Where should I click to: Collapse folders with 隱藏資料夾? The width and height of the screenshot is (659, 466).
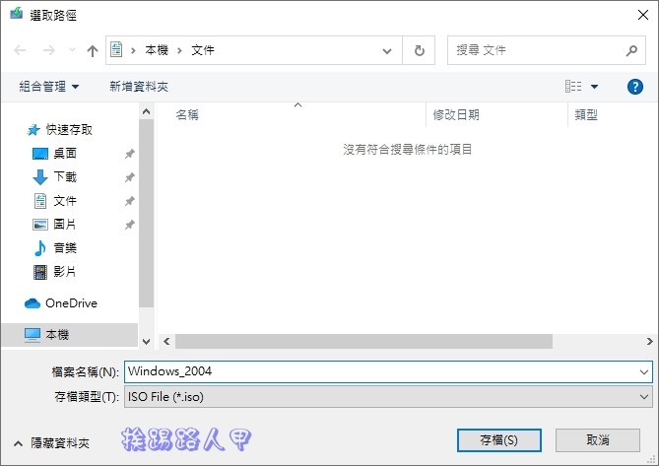[51, 443]
